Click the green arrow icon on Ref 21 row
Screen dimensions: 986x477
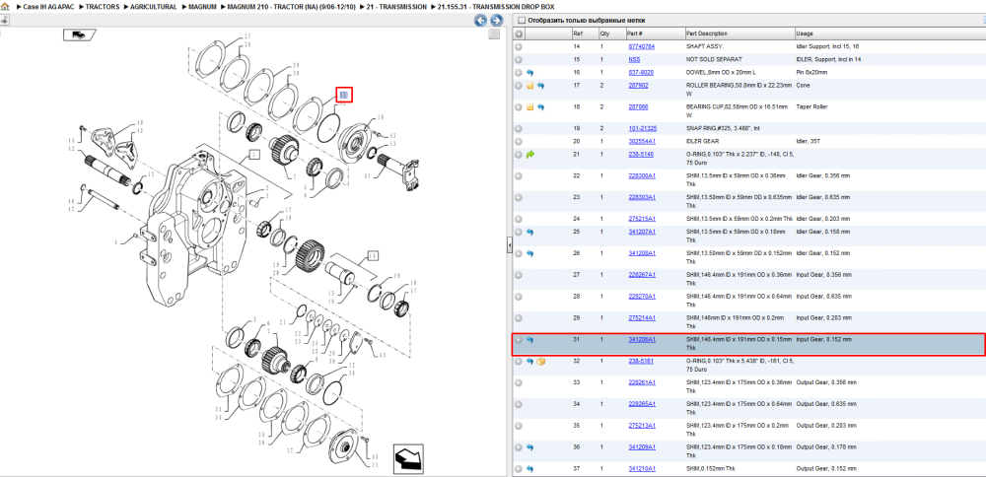click(530, 154)
